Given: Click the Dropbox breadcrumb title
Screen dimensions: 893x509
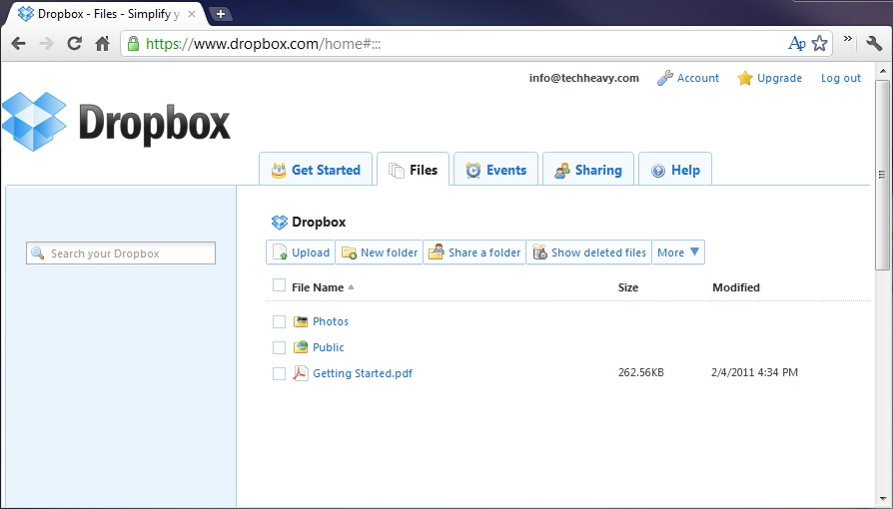Looking at the screenshot, I should [x=319, y=222].
